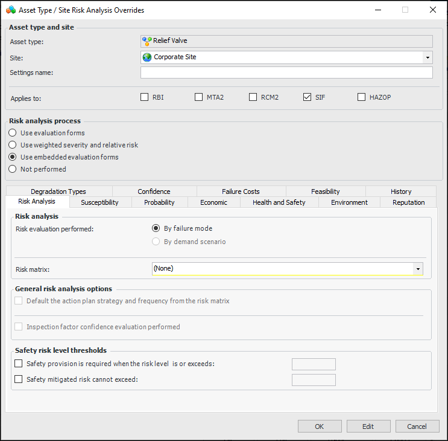The image size is (448, 441).
Task: Click the Edit button
Action: point(368,427)
